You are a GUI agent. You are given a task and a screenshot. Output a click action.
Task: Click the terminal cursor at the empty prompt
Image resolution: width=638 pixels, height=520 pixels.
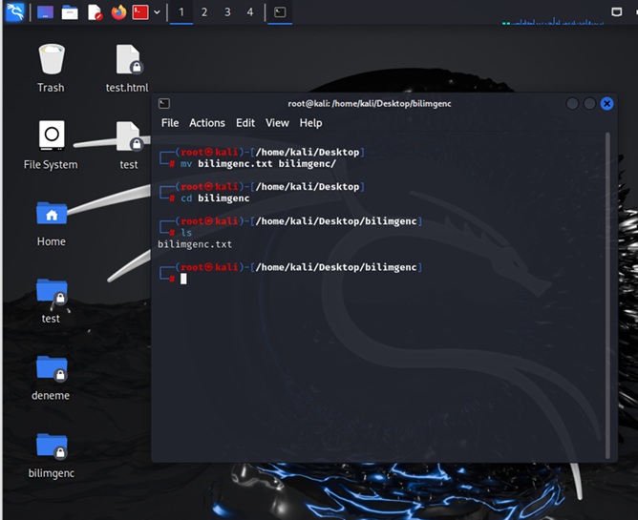pyautogui.click(x=183, y=279)
